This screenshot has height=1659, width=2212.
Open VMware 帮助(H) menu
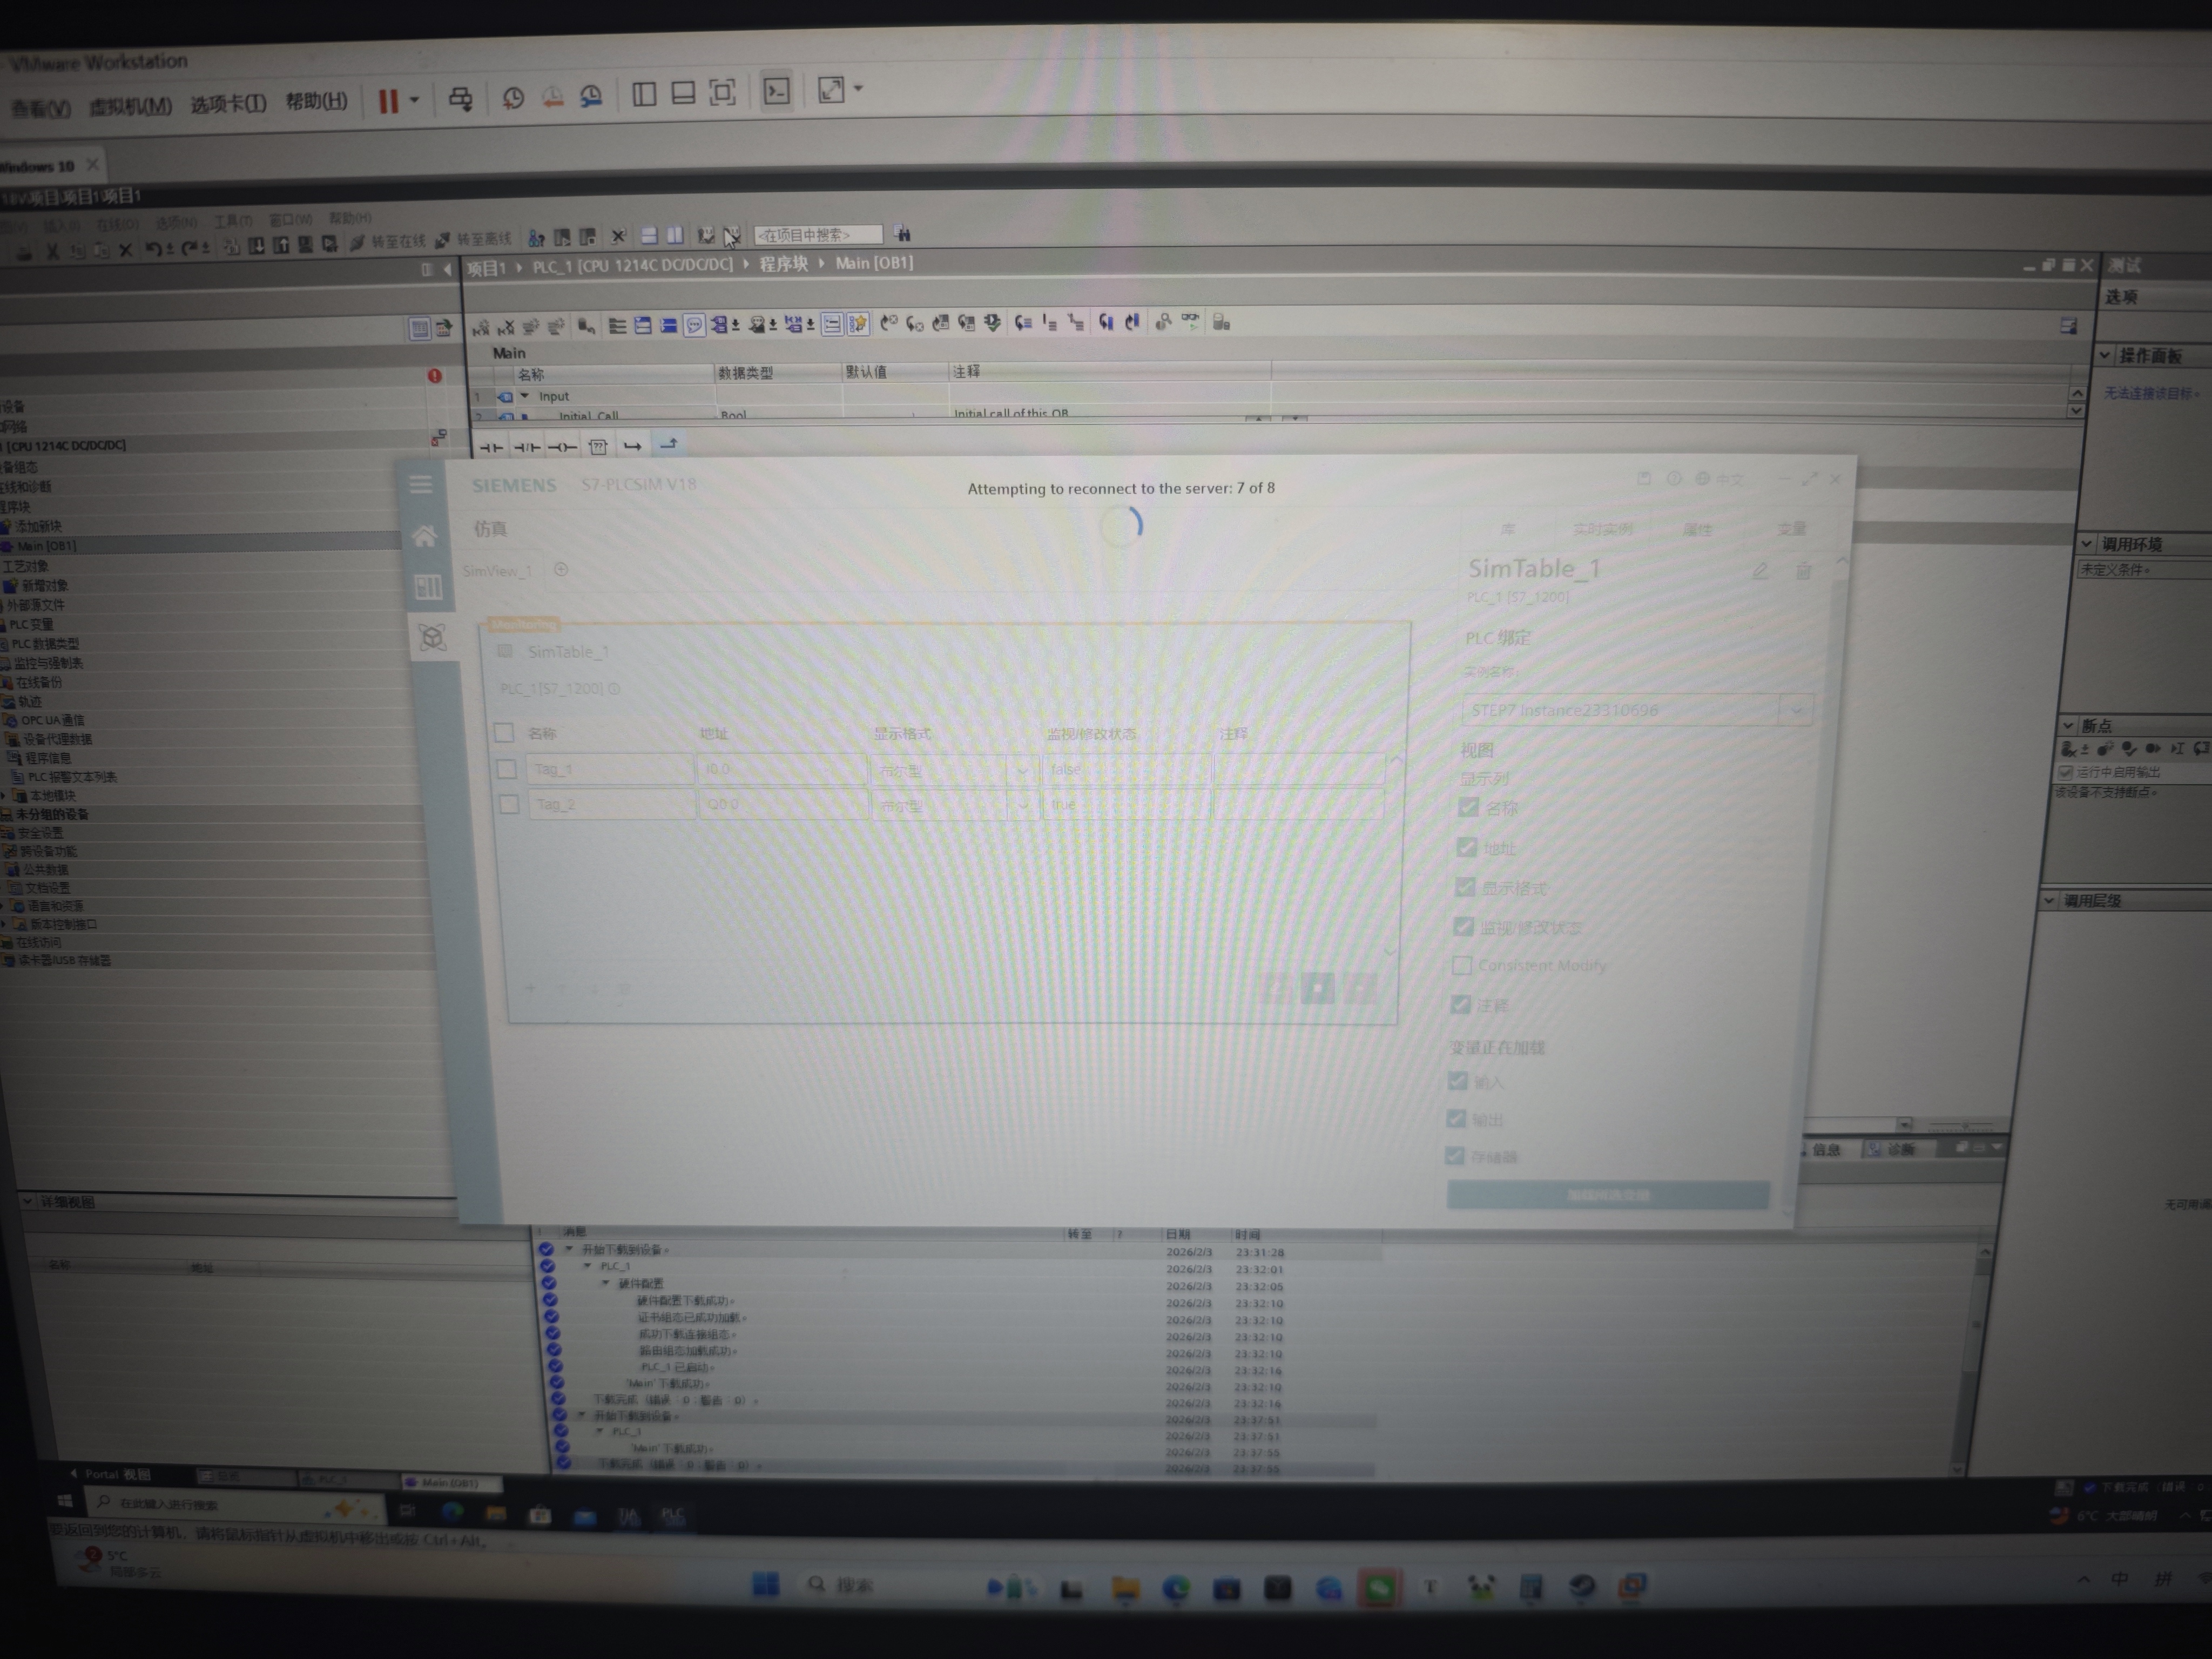click(316, 102)
